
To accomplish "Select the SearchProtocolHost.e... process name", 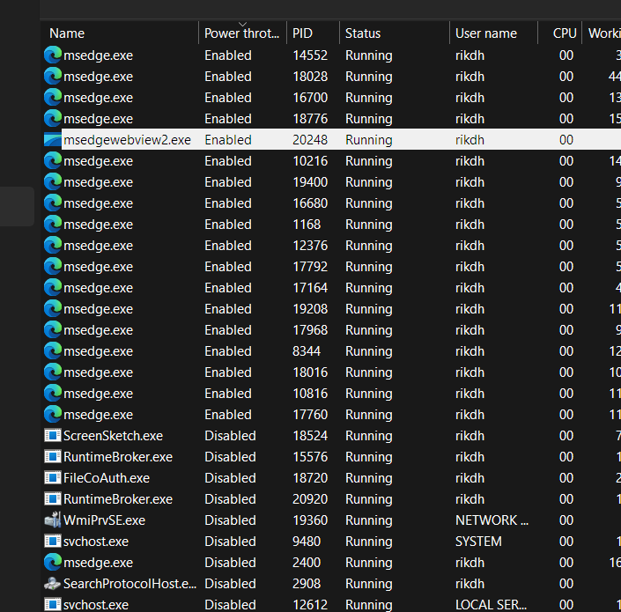I will pos(129,584).
